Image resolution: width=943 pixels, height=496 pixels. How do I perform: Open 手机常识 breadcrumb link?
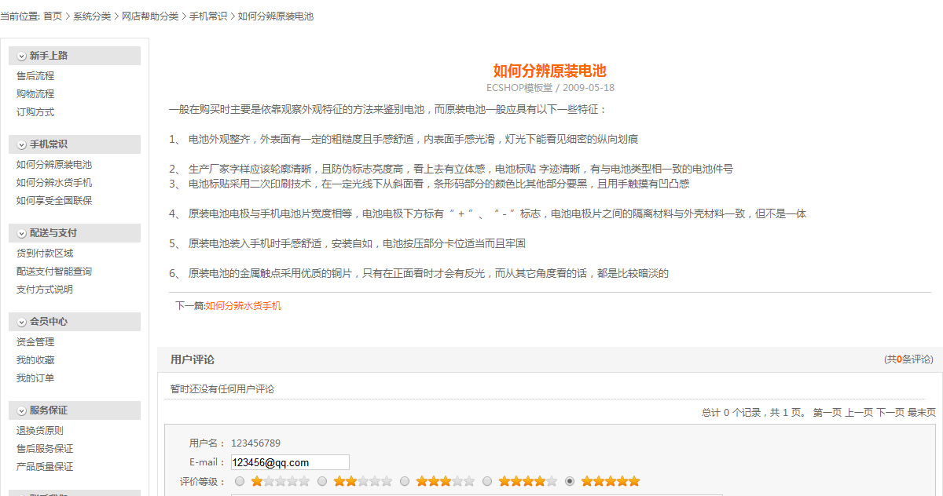(x=208, y=16)
